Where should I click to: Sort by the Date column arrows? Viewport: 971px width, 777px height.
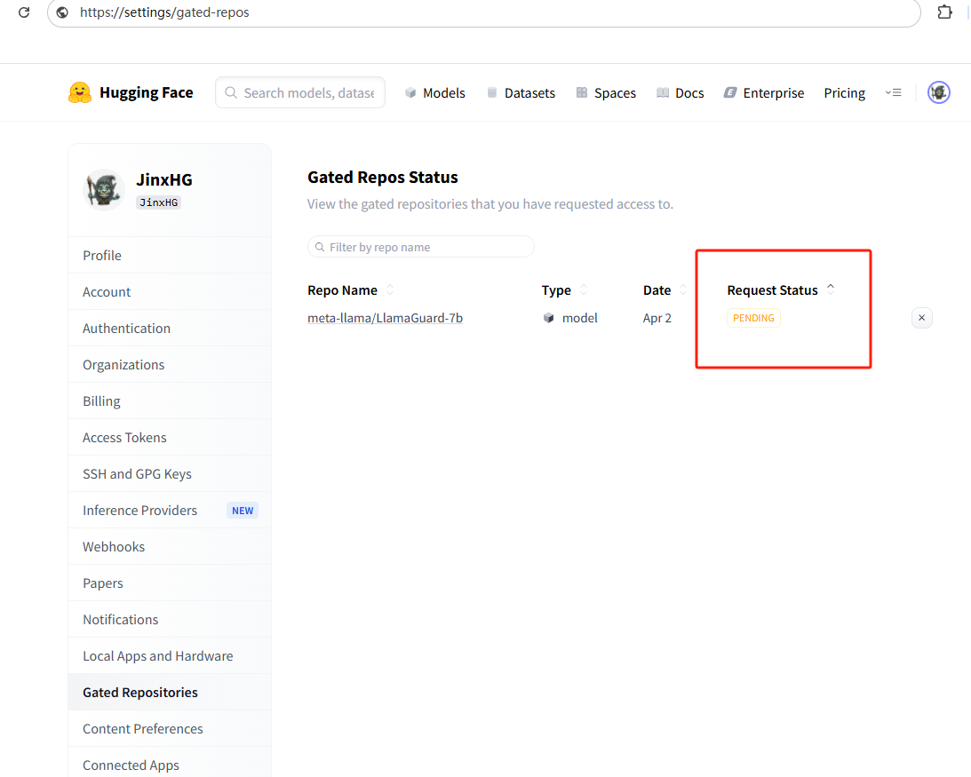tap(683, 289)
